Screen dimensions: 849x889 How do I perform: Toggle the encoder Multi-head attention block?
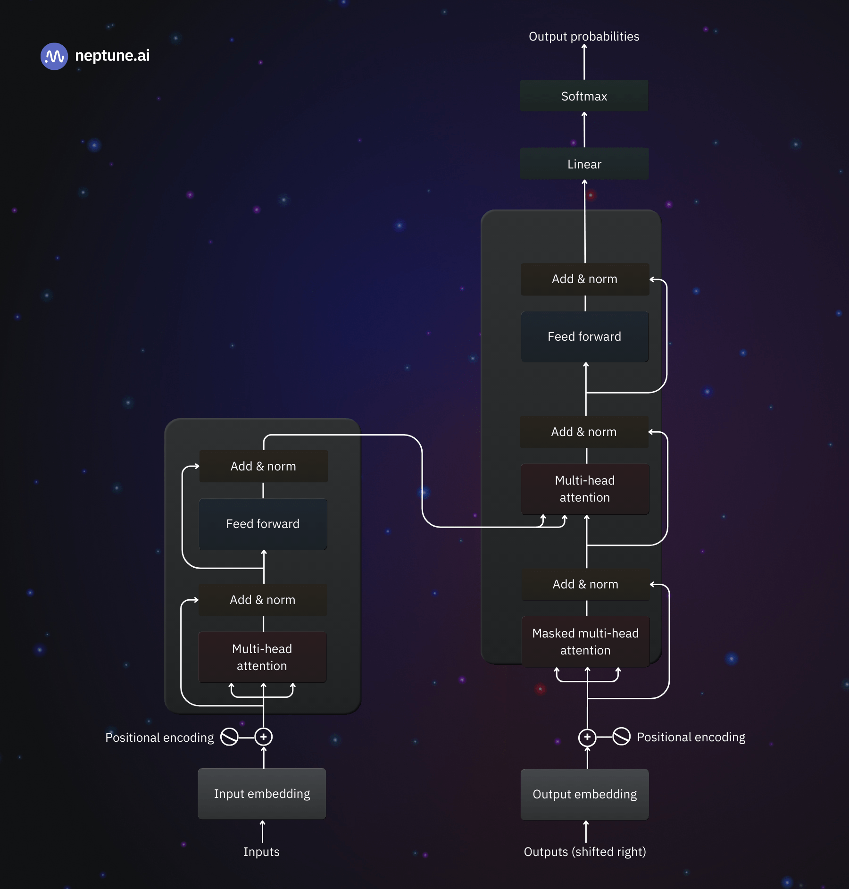point(262,657)
